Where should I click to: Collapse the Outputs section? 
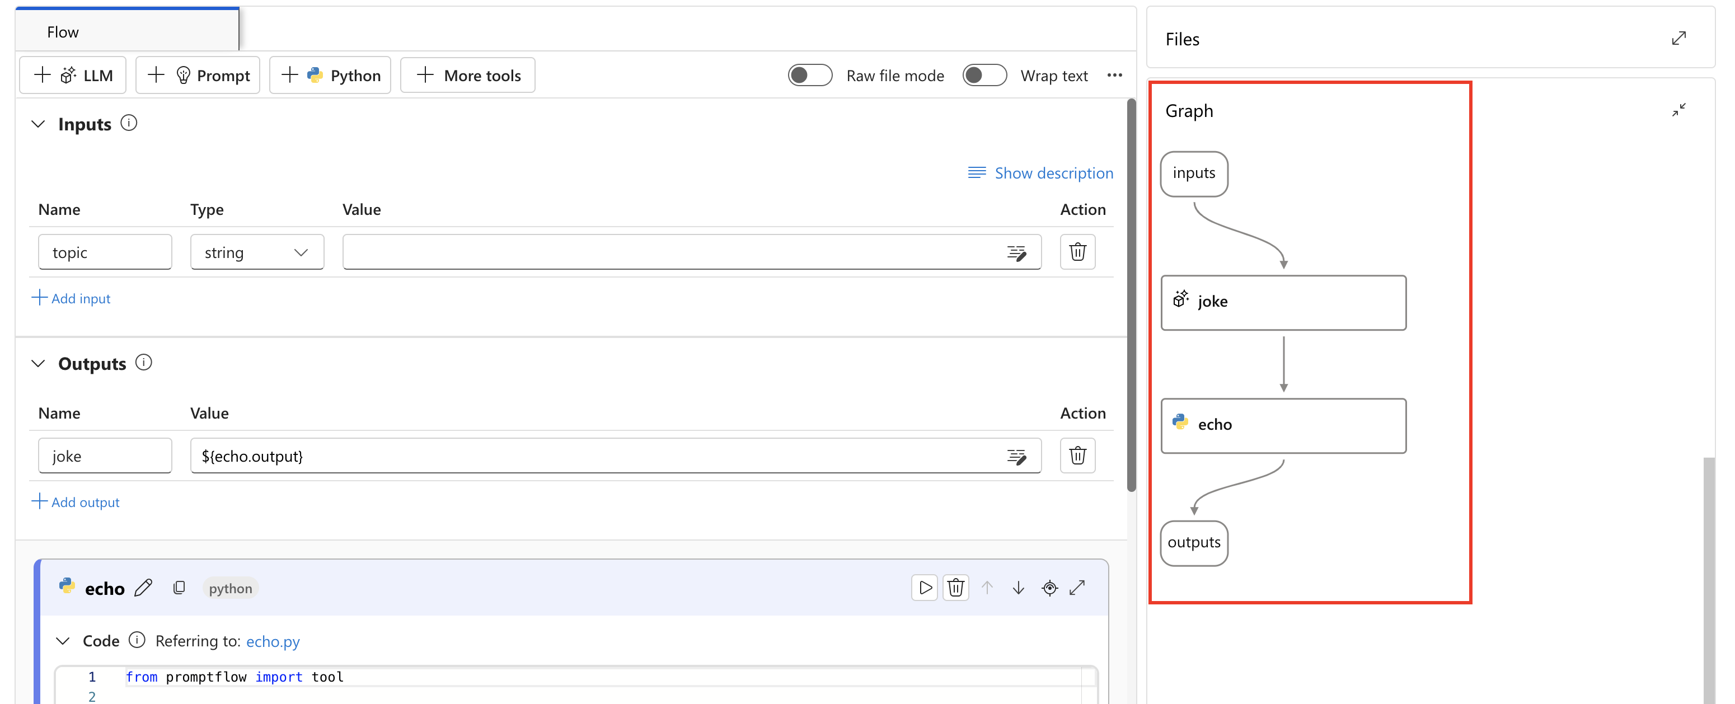(x=37, y=363)
